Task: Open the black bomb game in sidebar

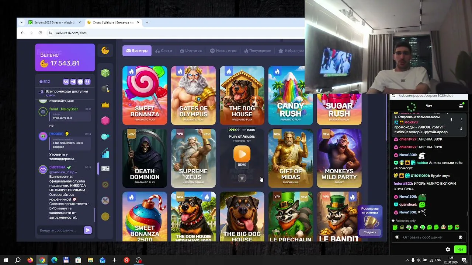Action: pos(105,89)
